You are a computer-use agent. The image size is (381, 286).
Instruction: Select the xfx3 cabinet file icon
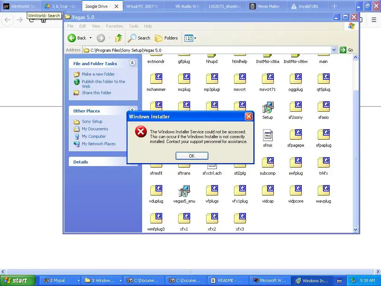[x=240, y=218]
